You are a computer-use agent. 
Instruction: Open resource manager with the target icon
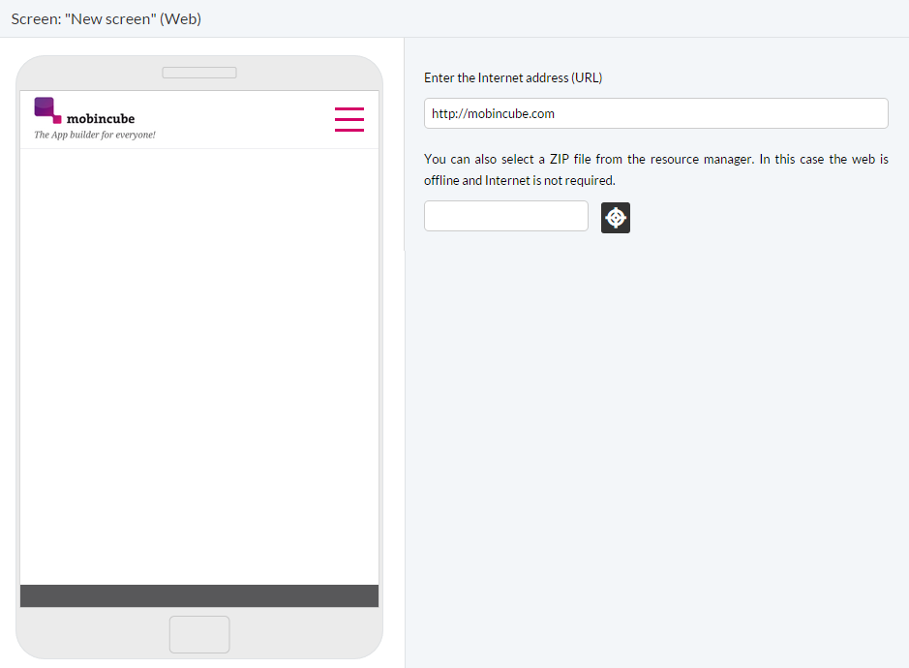point(615,218)
